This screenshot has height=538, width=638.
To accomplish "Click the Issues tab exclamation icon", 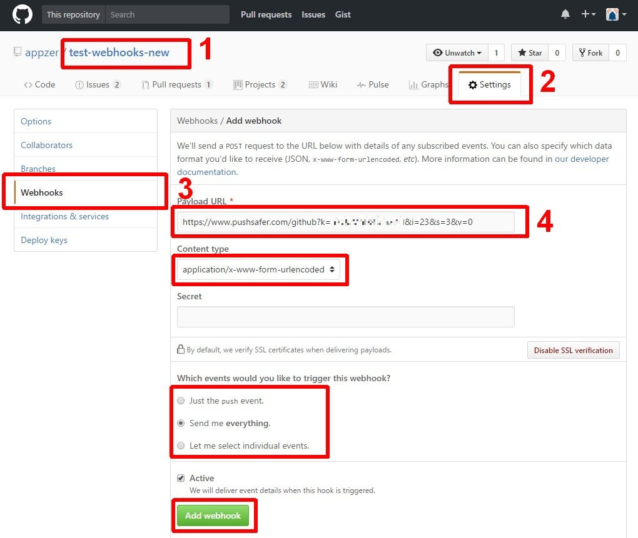I will [x=79, y=85].
